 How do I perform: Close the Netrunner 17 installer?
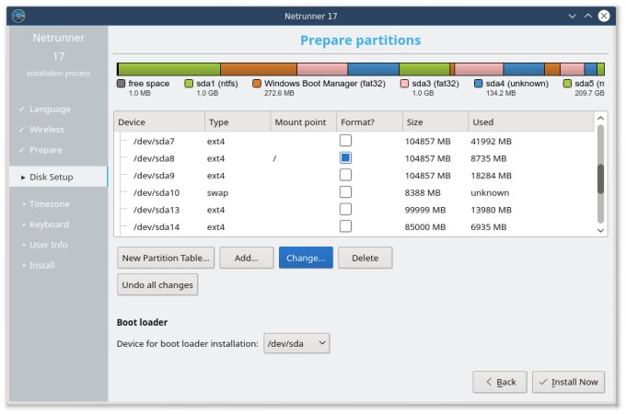(x=604, y=16)
